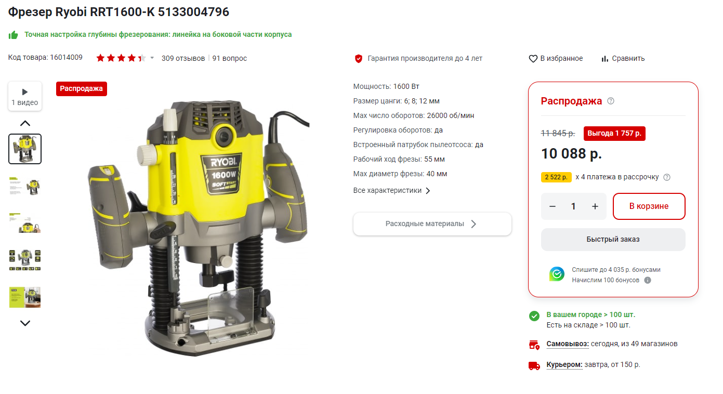Open 309 отзывов reviews link

[183, 58]
